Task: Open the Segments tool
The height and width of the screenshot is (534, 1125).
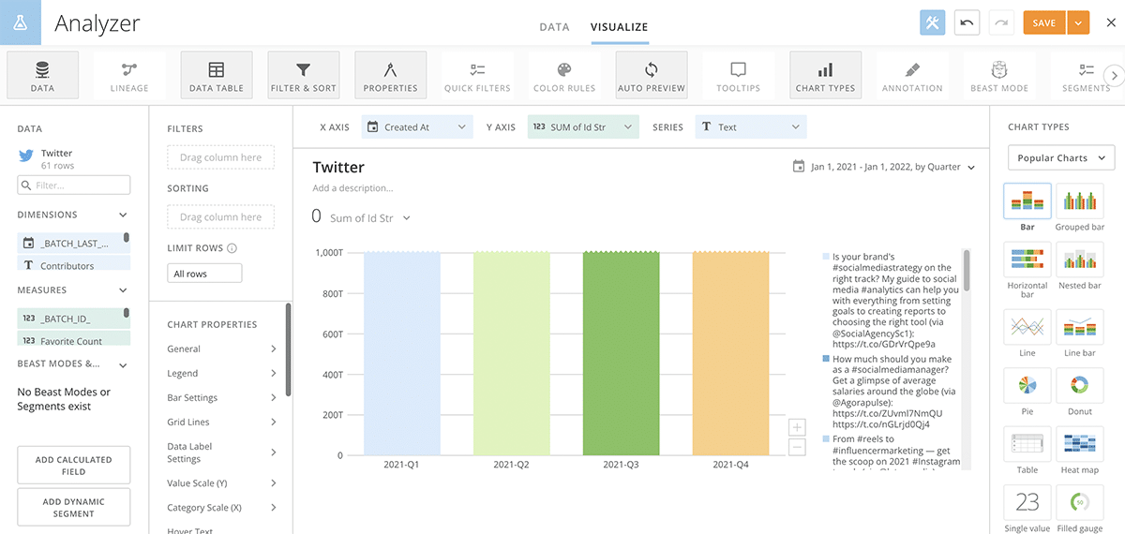Action: coord(1086,75)
